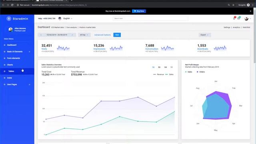256x144 pixels.
Task: Open the Export dropdown
Action: [204, 35]
